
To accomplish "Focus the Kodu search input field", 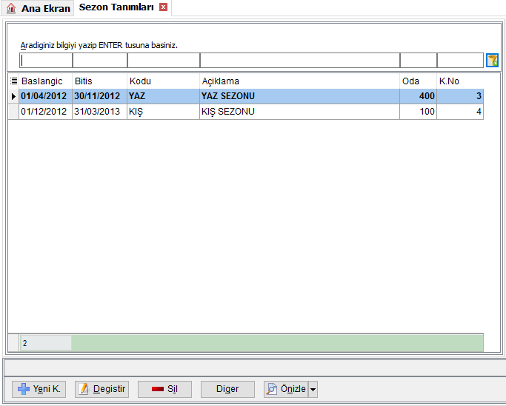I will coord(164,60).
